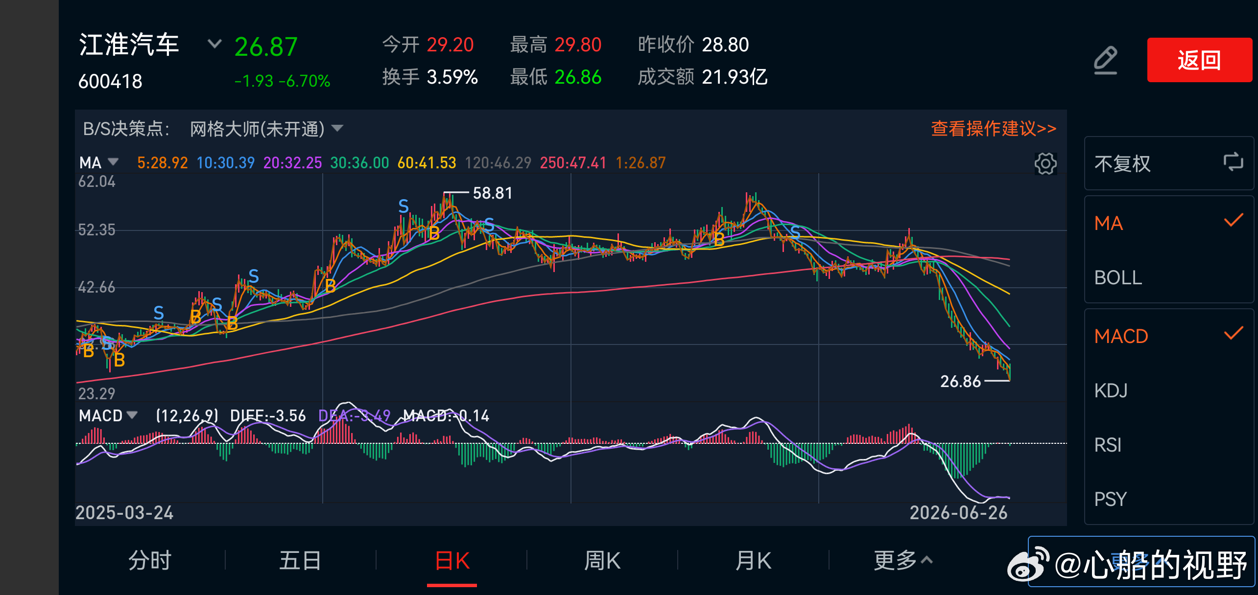Select RSI sub indicator

(1168, 445)
